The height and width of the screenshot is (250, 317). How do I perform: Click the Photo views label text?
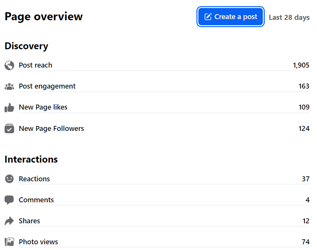39,242
